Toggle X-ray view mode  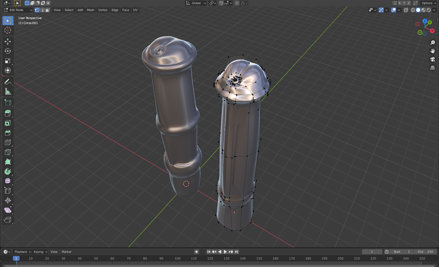[x=406, y=10]
